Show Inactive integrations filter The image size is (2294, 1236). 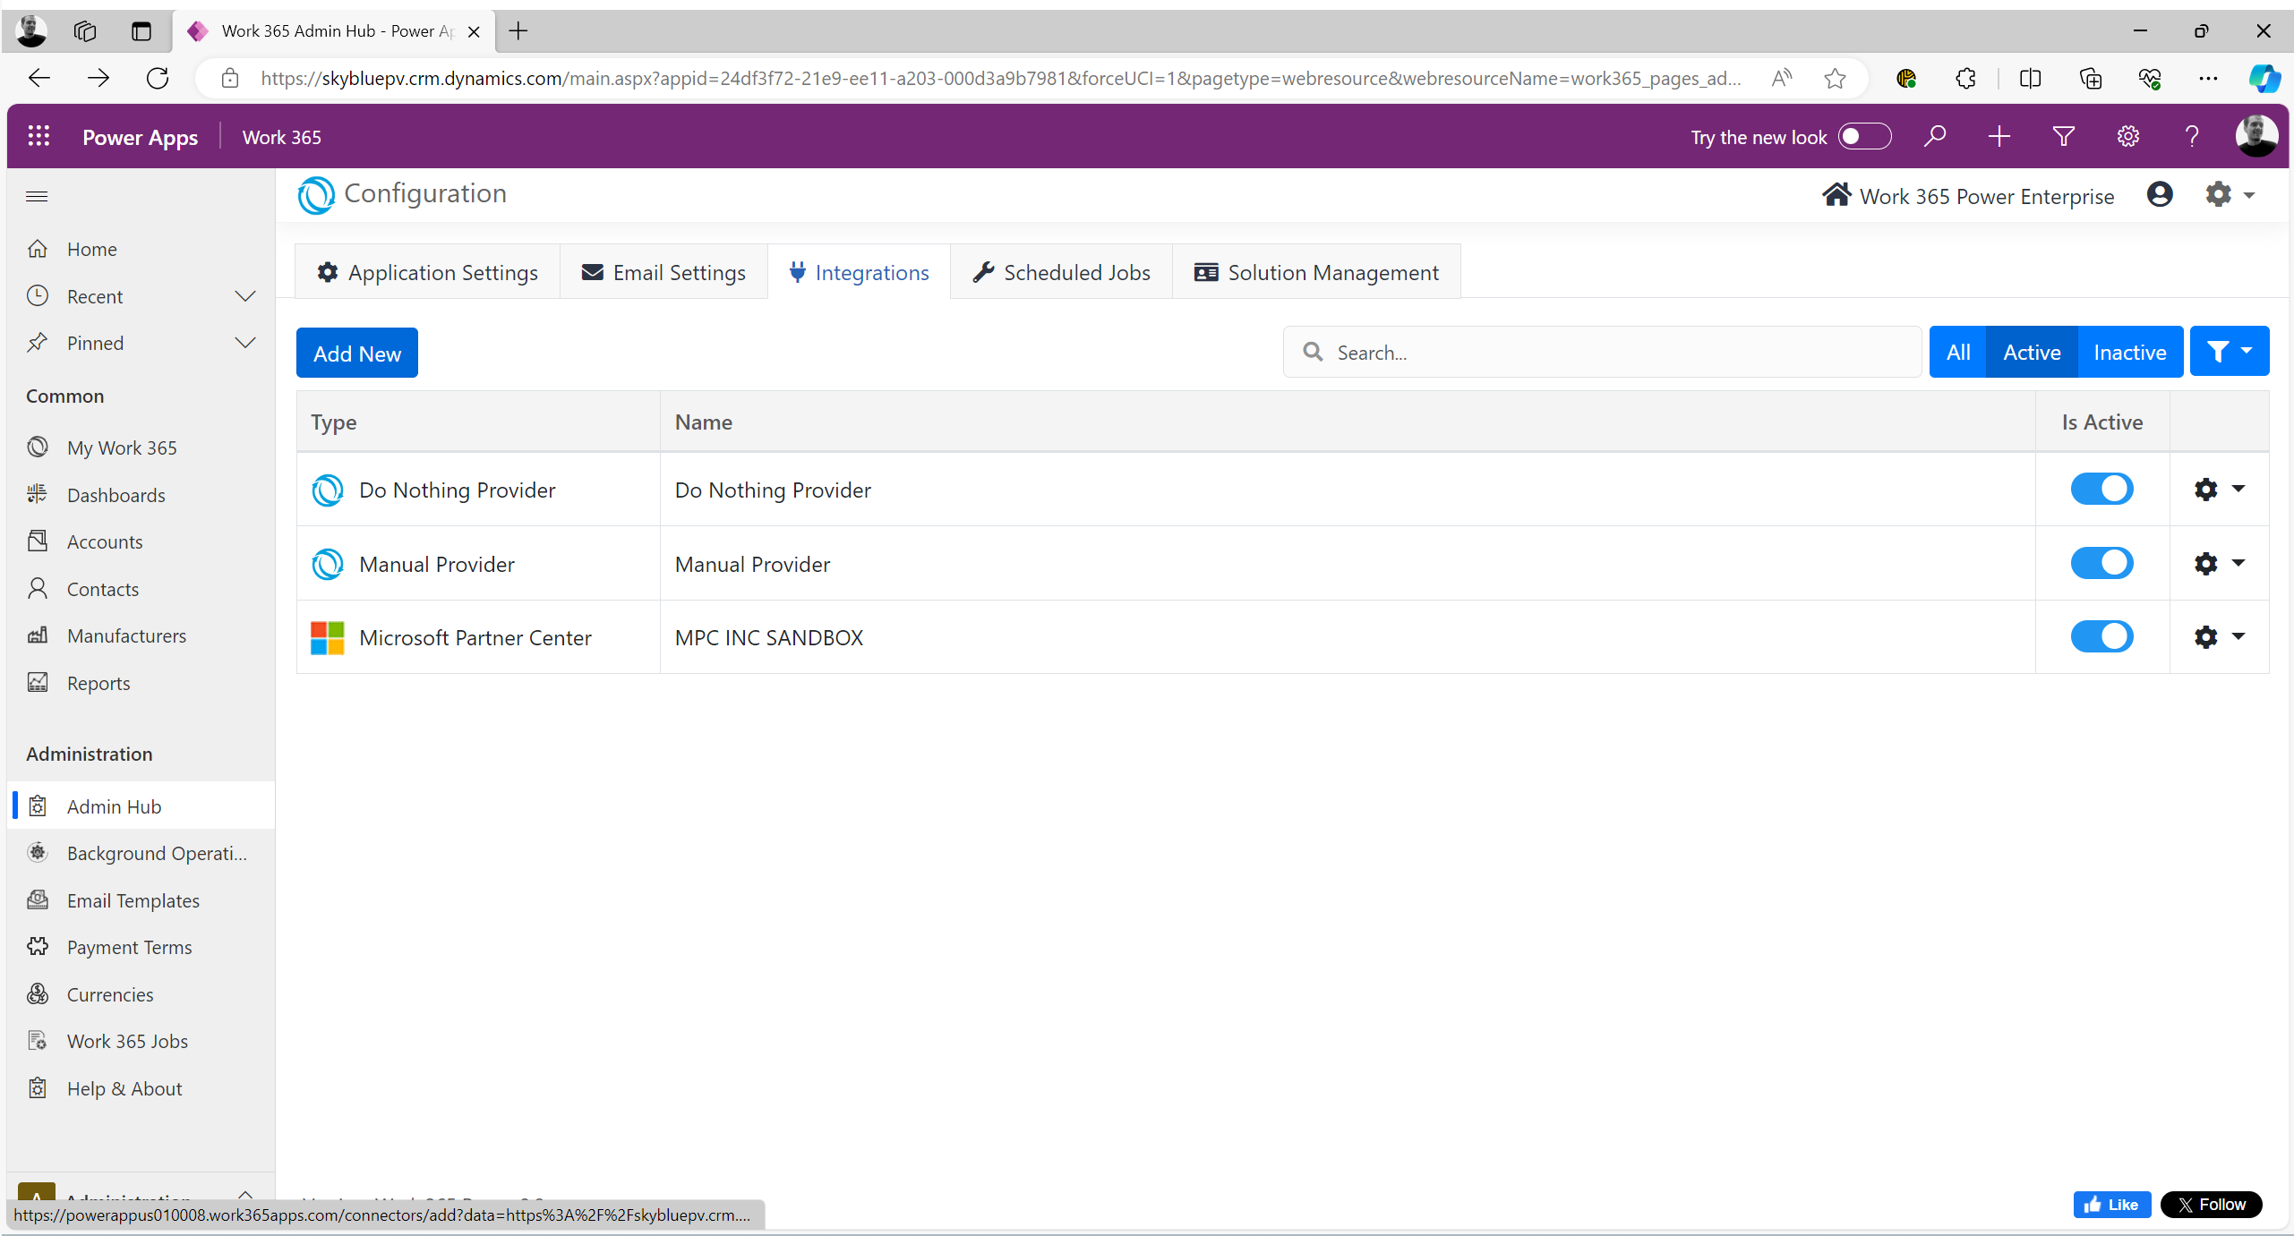click(x=2128, y=352)
